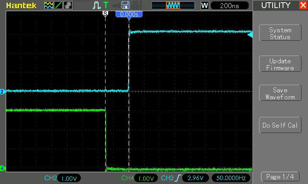
Task: Click the green T trigger status icon
Action: (x=106, y=5)
